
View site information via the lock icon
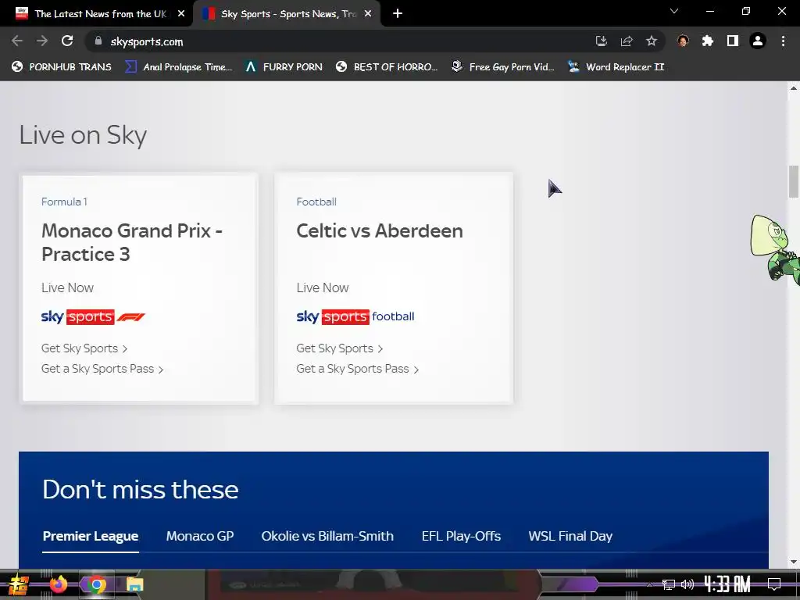98,41
